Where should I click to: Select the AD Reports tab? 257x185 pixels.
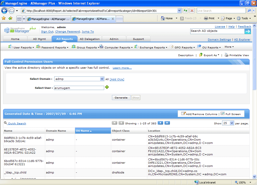click(x=65, y=39)
